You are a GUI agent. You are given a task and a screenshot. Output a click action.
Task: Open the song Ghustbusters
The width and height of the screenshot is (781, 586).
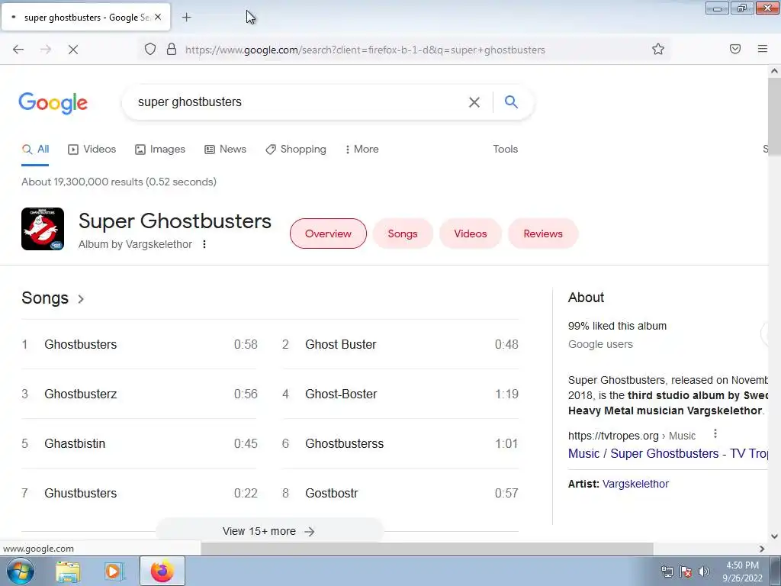(140, 494)
